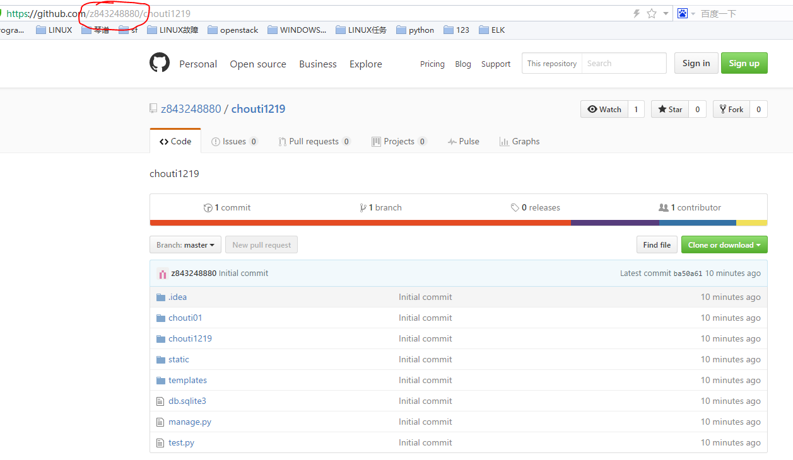Click the static folder icon
793x460 pixels.
[x=160, y=359]
